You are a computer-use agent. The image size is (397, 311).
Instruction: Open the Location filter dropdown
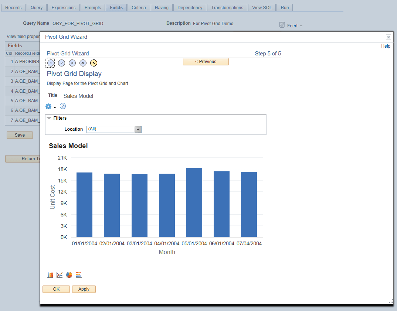point(138,129)
